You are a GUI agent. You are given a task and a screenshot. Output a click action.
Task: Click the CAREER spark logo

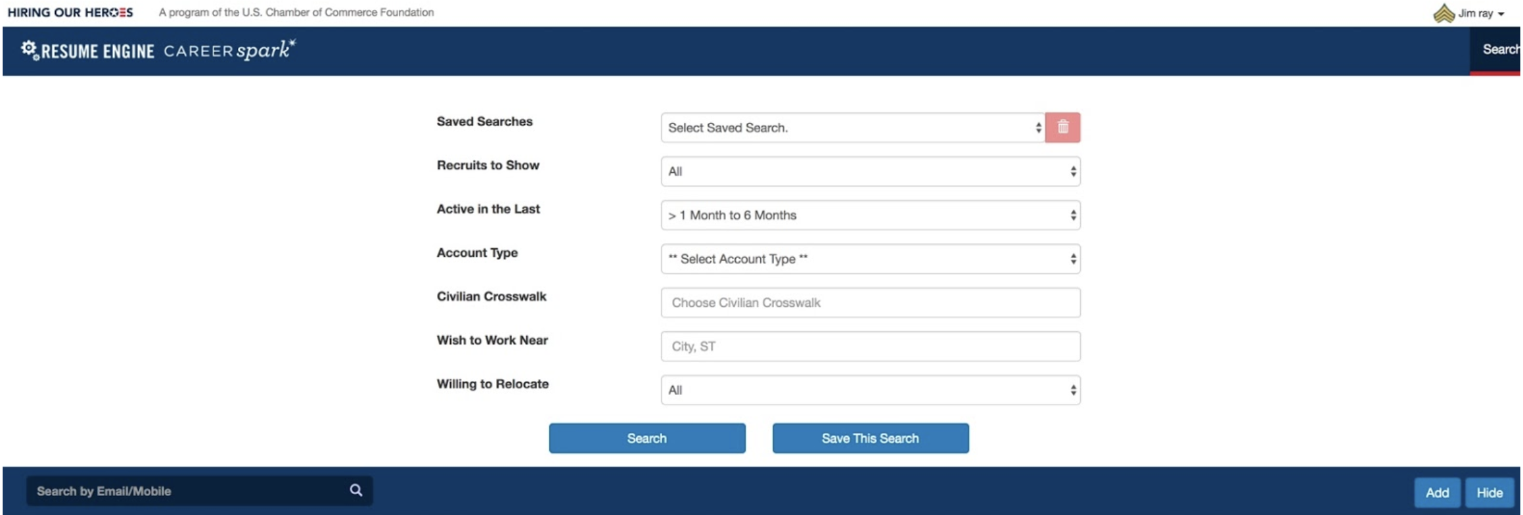[x=229, y=50]
